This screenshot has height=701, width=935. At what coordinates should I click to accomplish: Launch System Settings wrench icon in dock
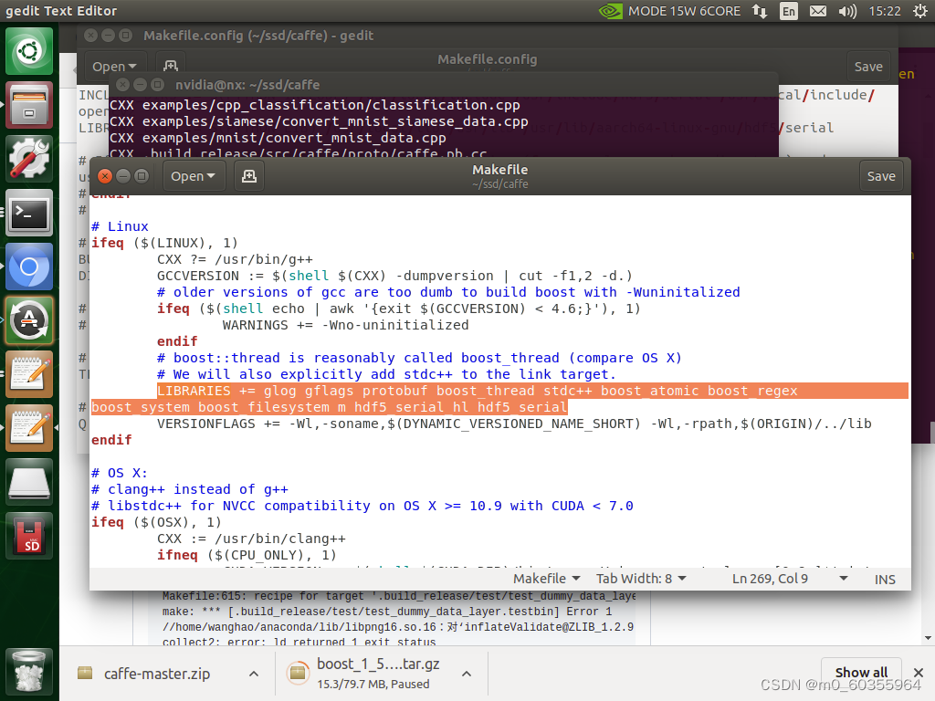click(29, 159)
